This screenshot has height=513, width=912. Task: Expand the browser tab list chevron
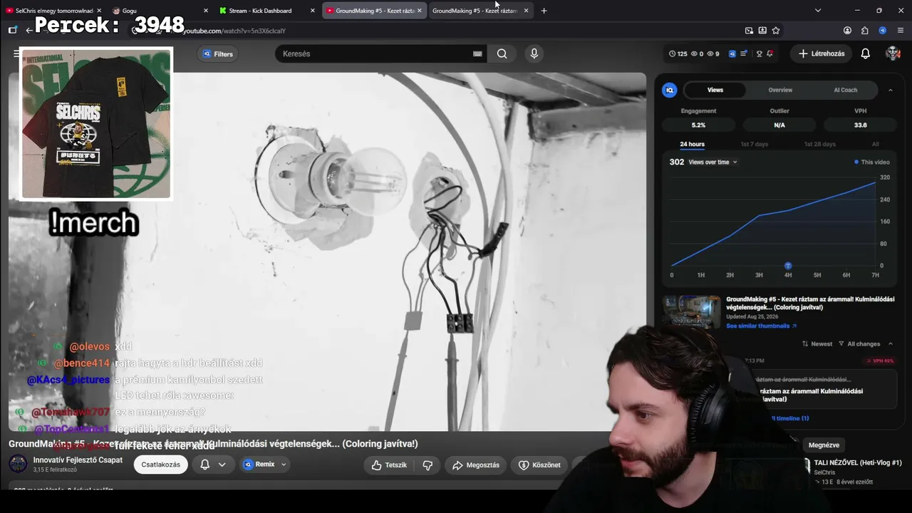click(818, 11)
